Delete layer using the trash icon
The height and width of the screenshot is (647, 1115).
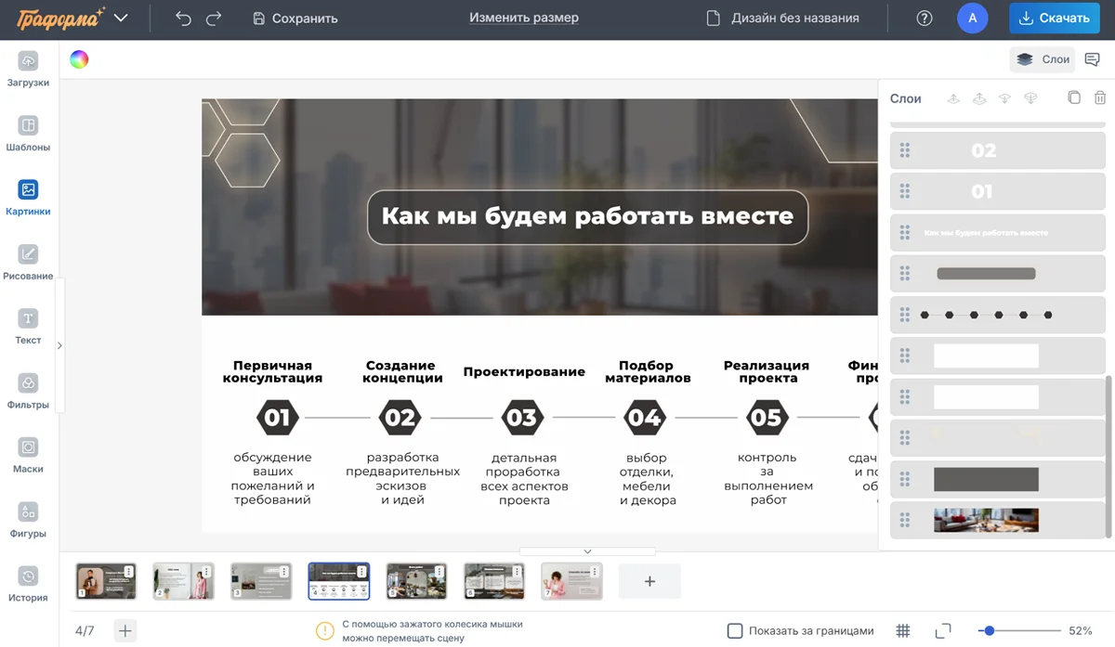pyautogui.click(x=1100, y=97)
